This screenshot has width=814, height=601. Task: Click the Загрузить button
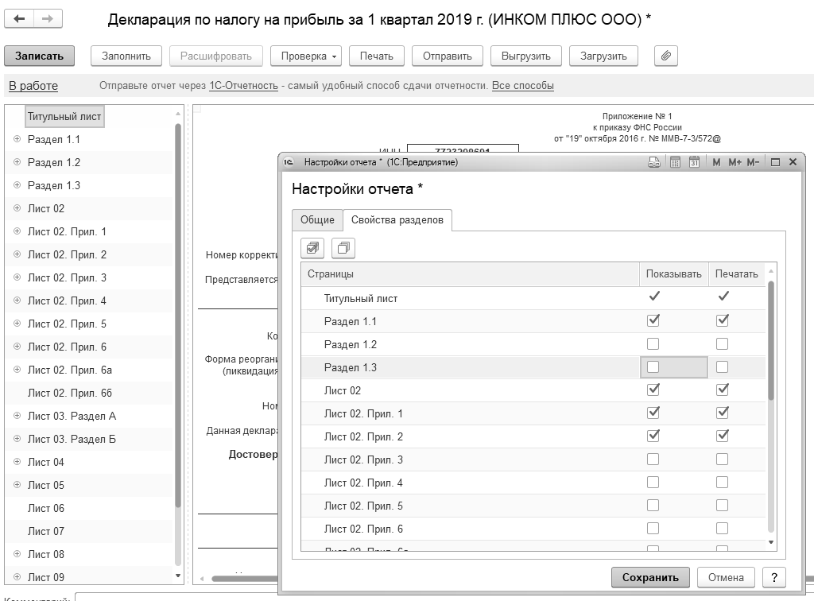point(603,56)
